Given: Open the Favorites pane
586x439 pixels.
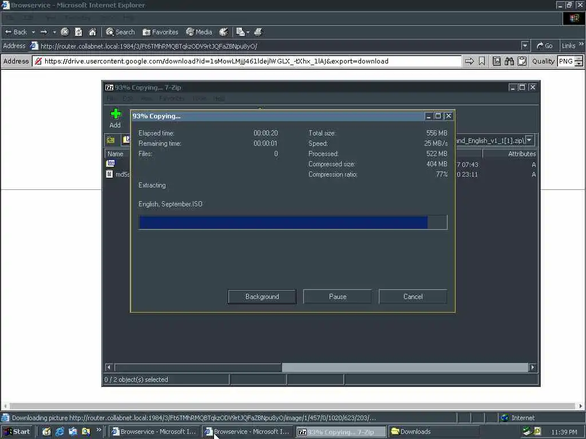Looking at the screenshot, I should (160, 32).
